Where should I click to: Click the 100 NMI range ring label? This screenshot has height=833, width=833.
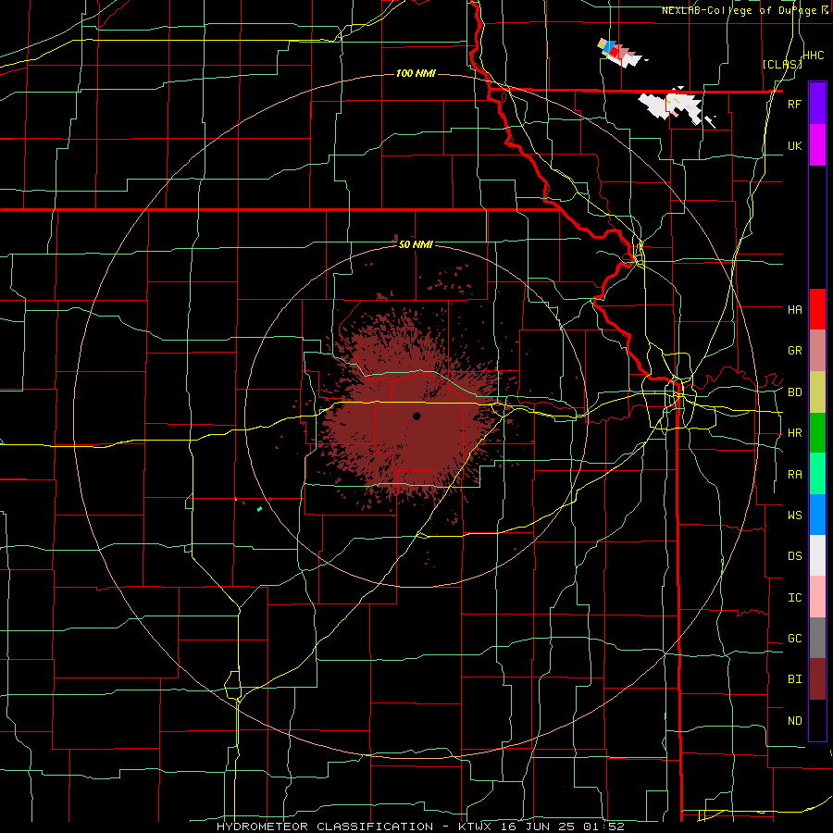click(x=416, y=73)
